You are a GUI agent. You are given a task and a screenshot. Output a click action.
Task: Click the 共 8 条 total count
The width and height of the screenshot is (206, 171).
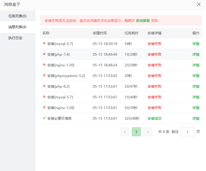(164, 132)
